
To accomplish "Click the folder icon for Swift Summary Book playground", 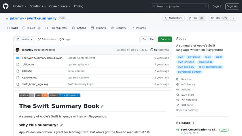I will (18, 58).
